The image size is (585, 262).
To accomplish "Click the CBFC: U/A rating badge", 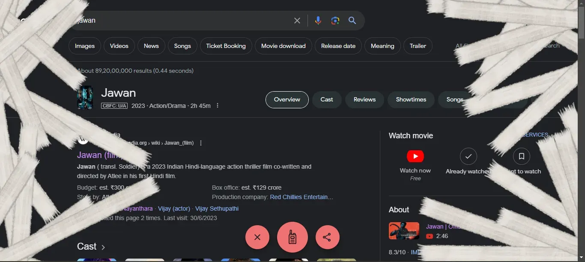I will pos(114,106).
